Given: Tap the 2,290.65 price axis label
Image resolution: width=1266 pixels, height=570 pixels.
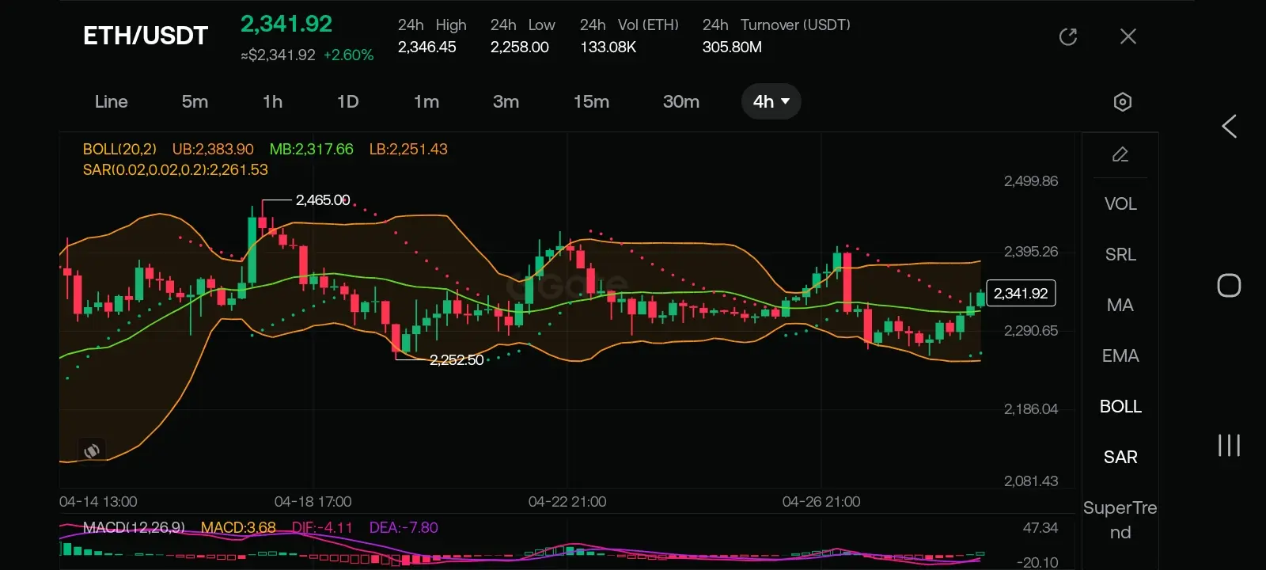Looking at the screenshot, I should point(1031,331).
